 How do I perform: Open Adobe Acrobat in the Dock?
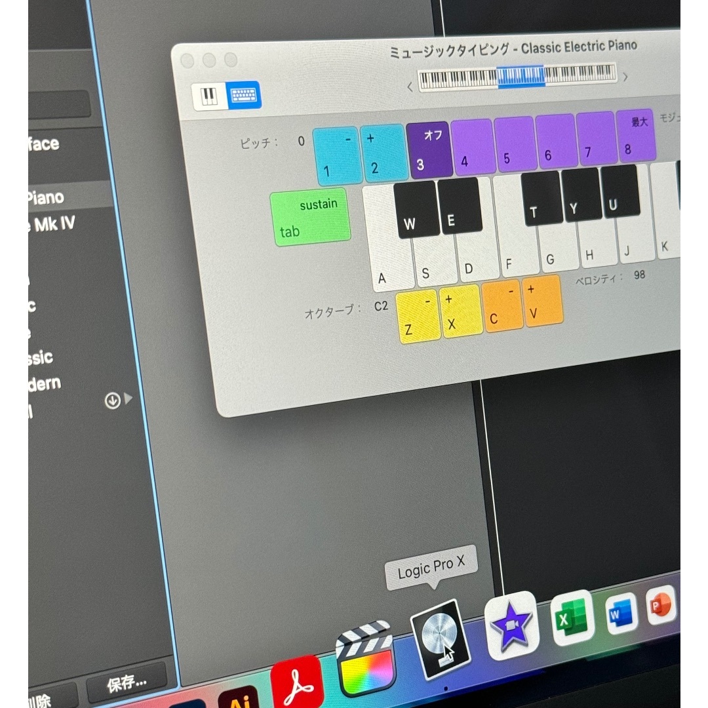pyautogui.click(x=297, y=683)
